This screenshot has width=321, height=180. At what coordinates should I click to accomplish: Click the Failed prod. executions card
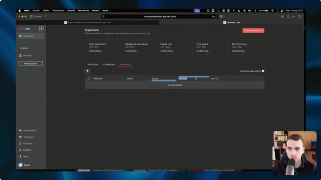(x=139, y=47)
